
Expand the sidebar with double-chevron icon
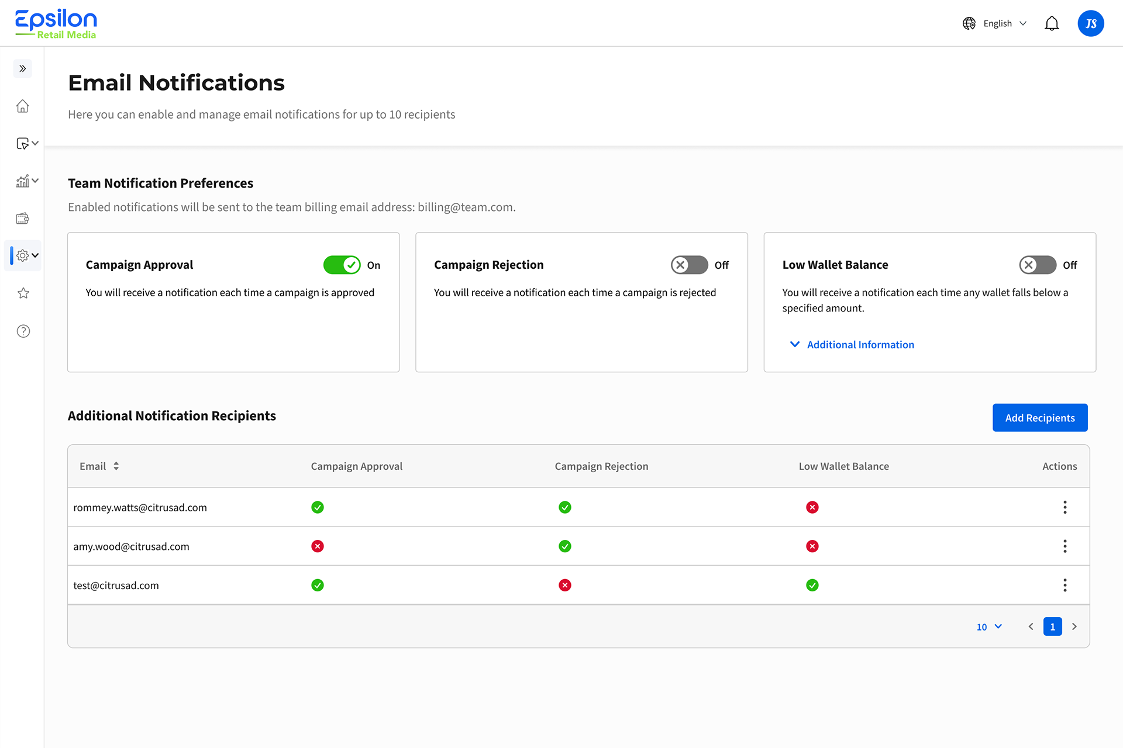23,68
